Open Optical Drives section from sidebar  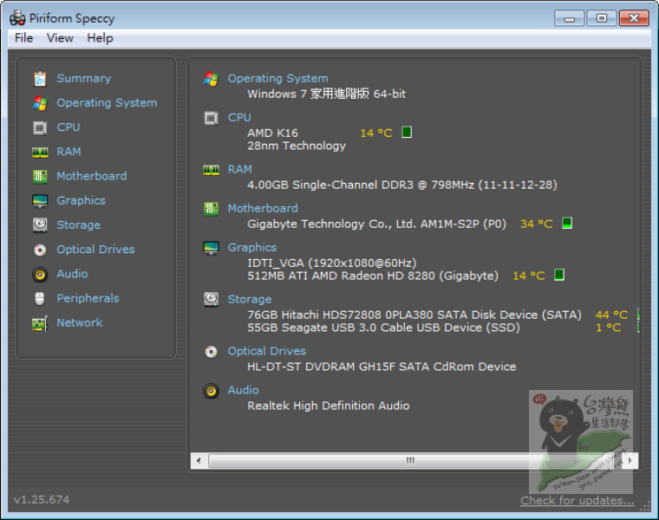(x=96, y=250)
